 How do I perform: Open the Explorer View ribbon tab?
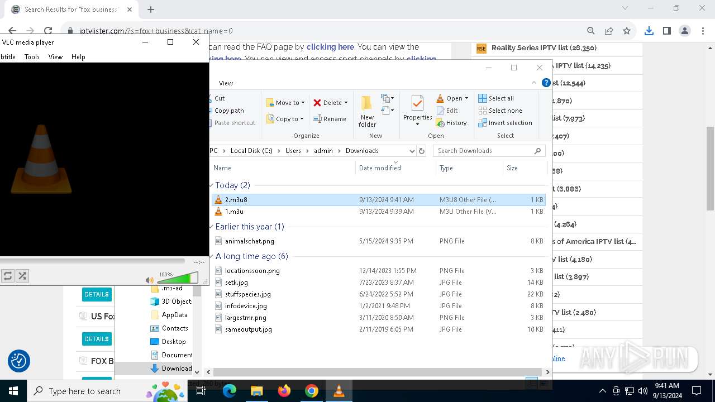(x=226, y=83)
